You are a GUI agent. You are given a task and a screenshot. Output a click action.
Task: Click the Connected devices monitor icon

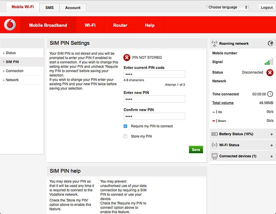tap(215, 156)
